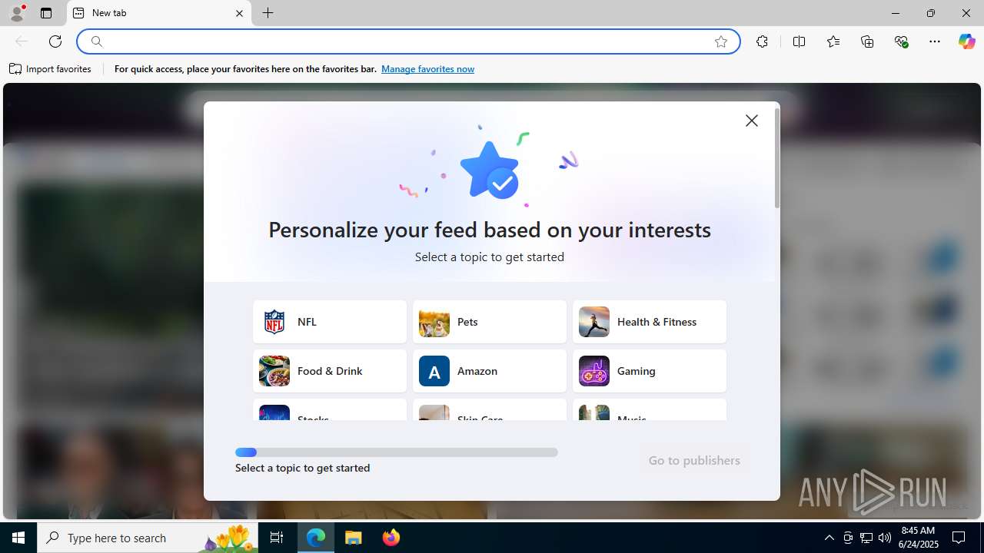The width and height of the screenshot is (984, 553).
Task: Click the New tab tab title
Action: pyautogui.click(x=109, y=13)
